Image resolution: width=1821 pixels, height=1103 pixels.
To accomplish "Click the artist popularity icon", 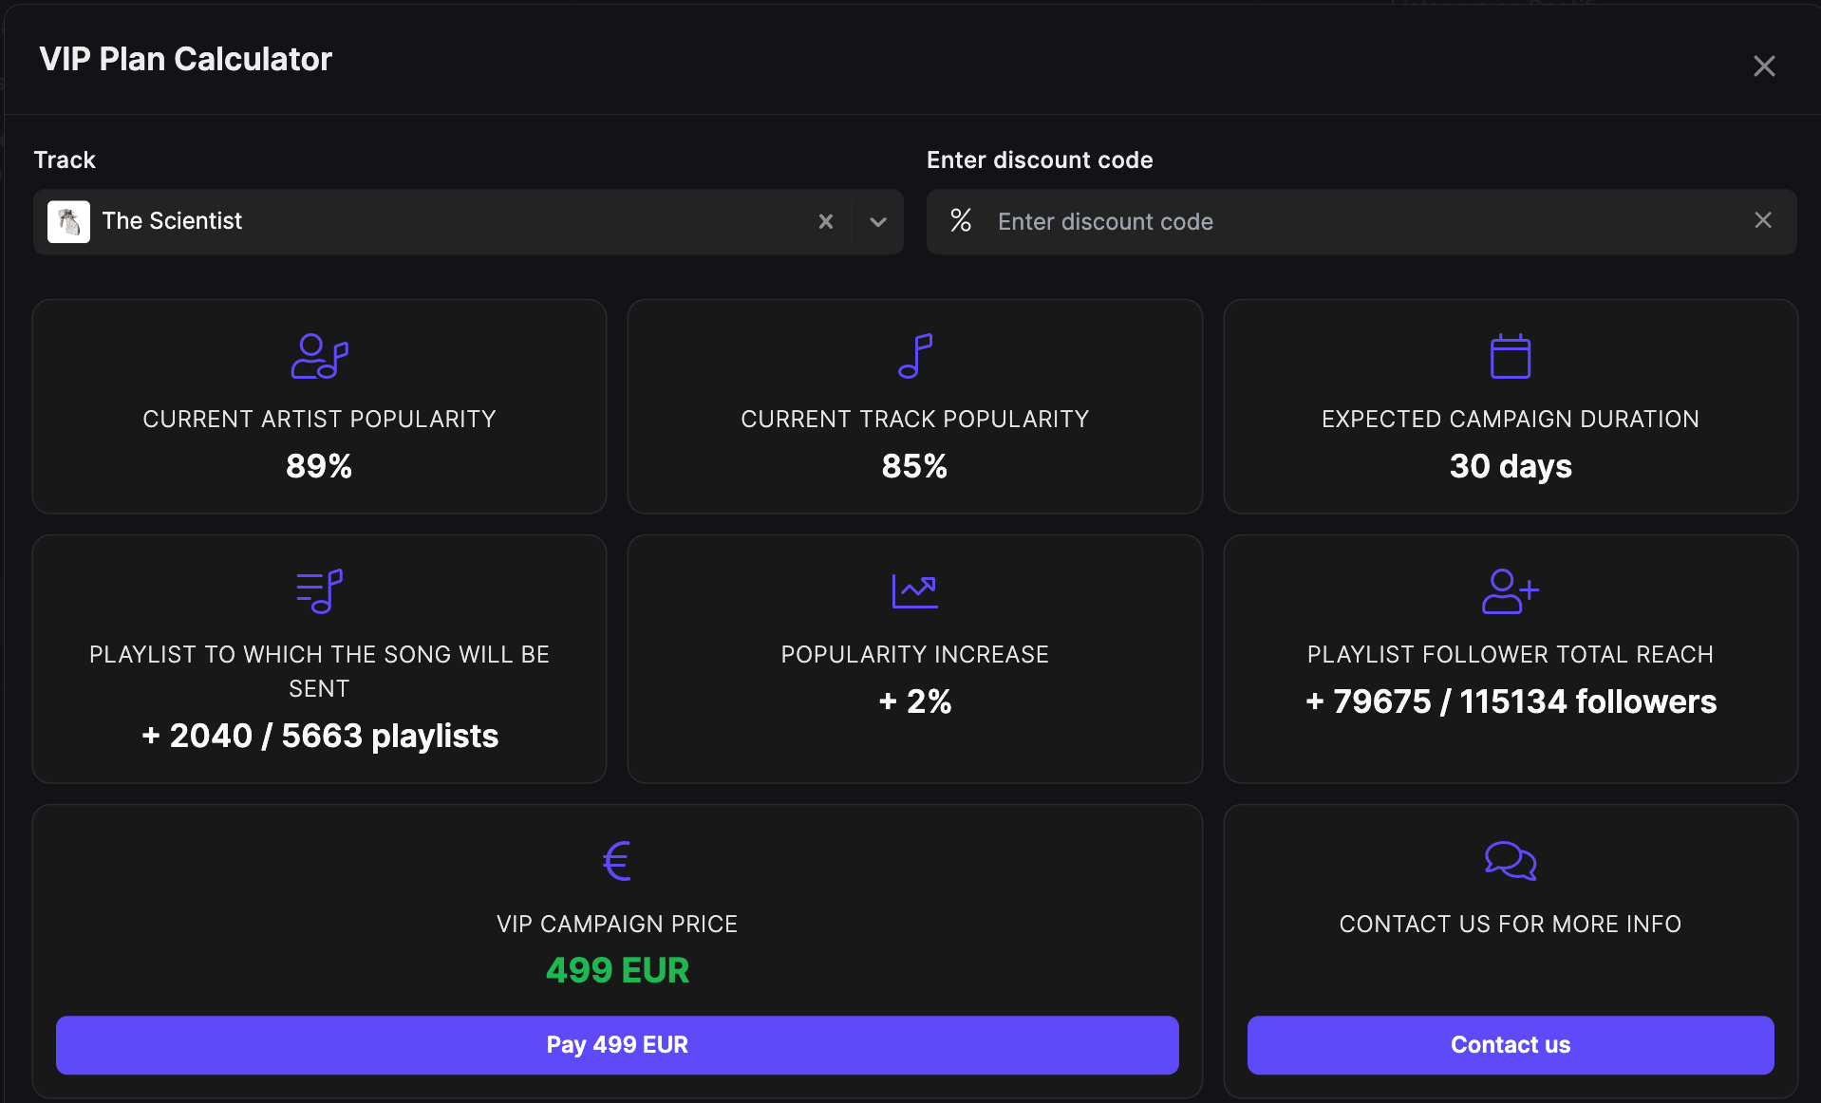I will pyautogui.click(x=319, y=356).
